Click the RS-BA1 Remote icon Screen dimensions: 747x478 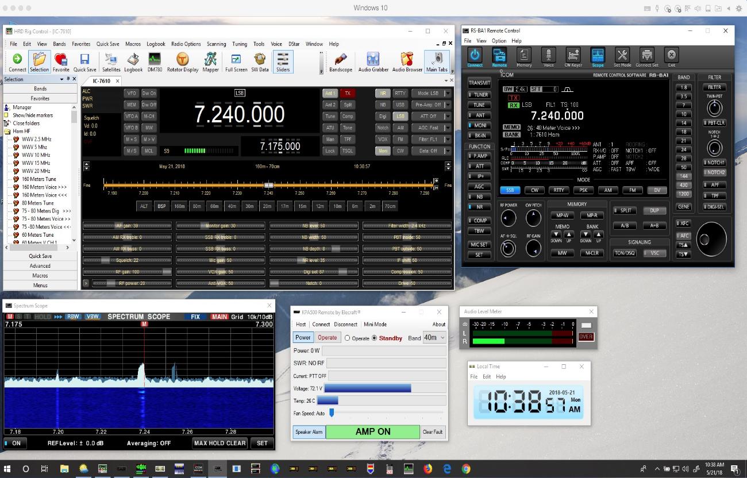499,57
